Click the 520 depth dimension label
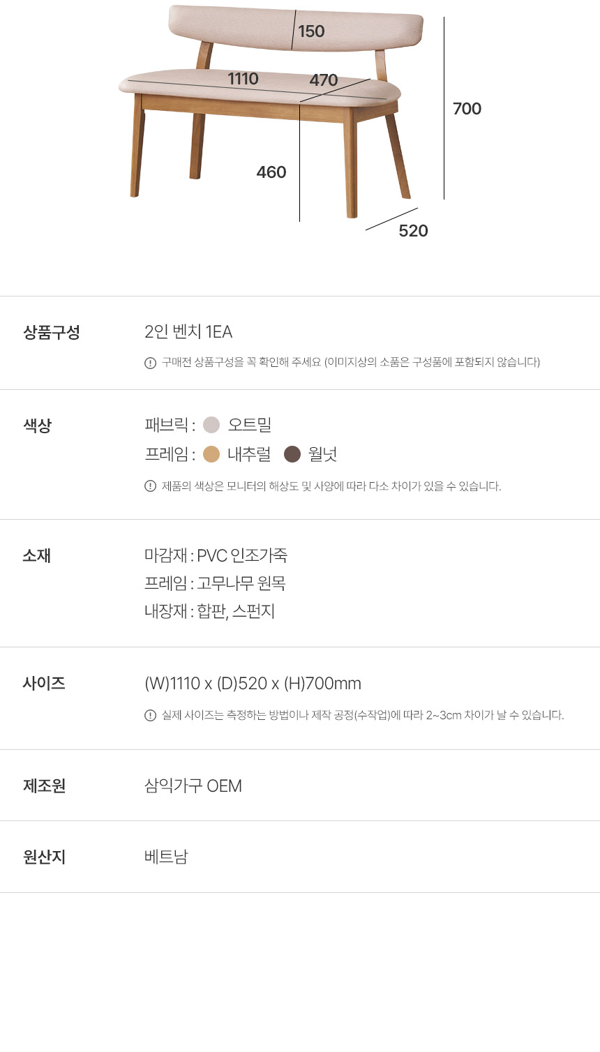 [x=413, y=231]
